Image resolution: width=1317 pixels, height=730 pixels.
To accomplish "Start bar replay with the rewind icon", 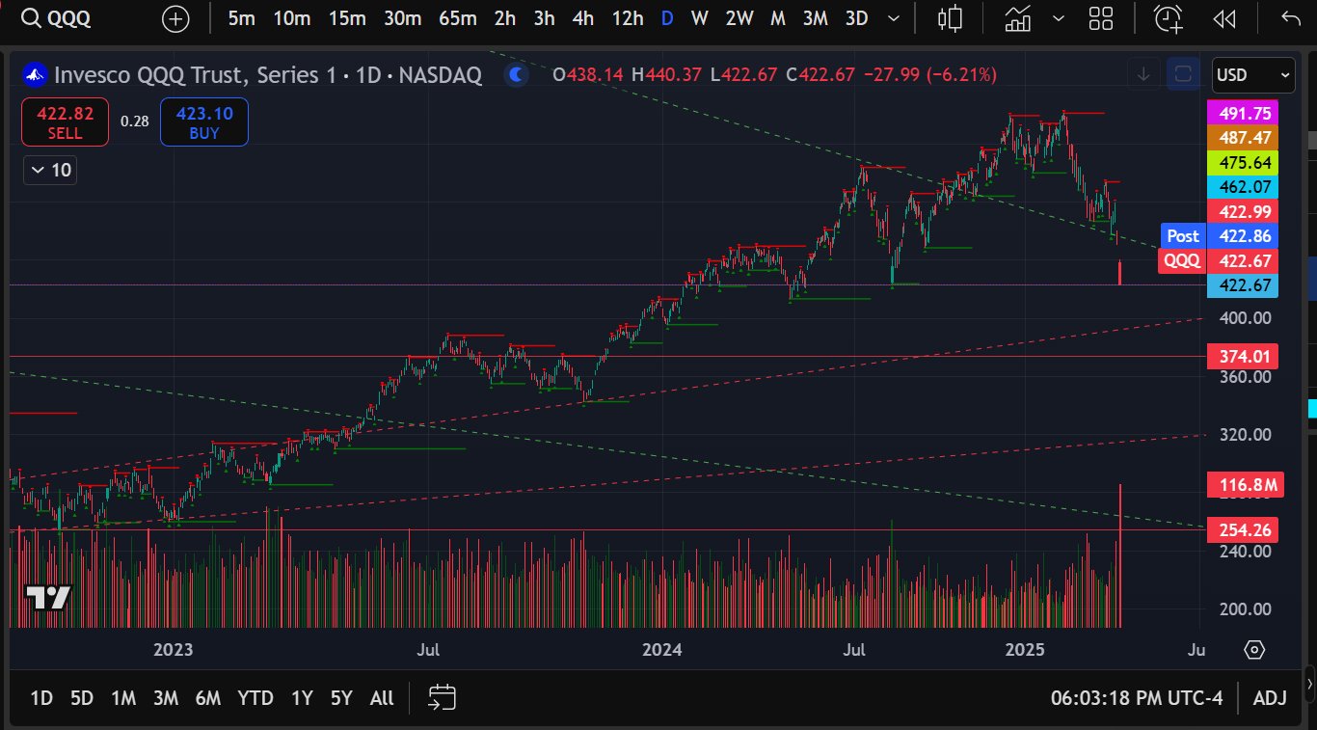I will (1223, 17).
